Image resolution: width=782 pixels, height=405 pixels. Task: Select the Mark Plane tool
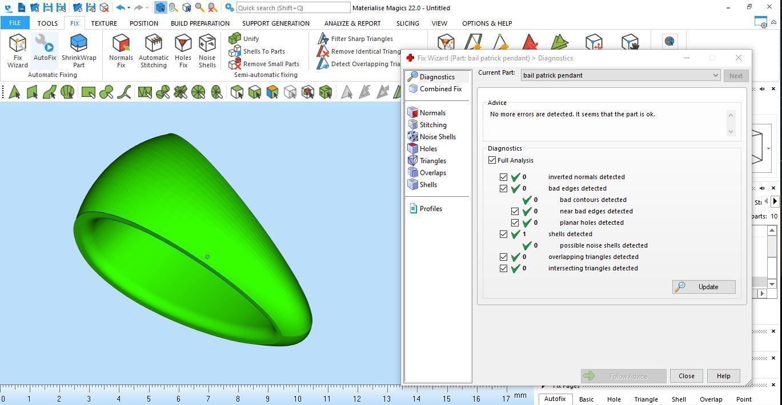32,92
